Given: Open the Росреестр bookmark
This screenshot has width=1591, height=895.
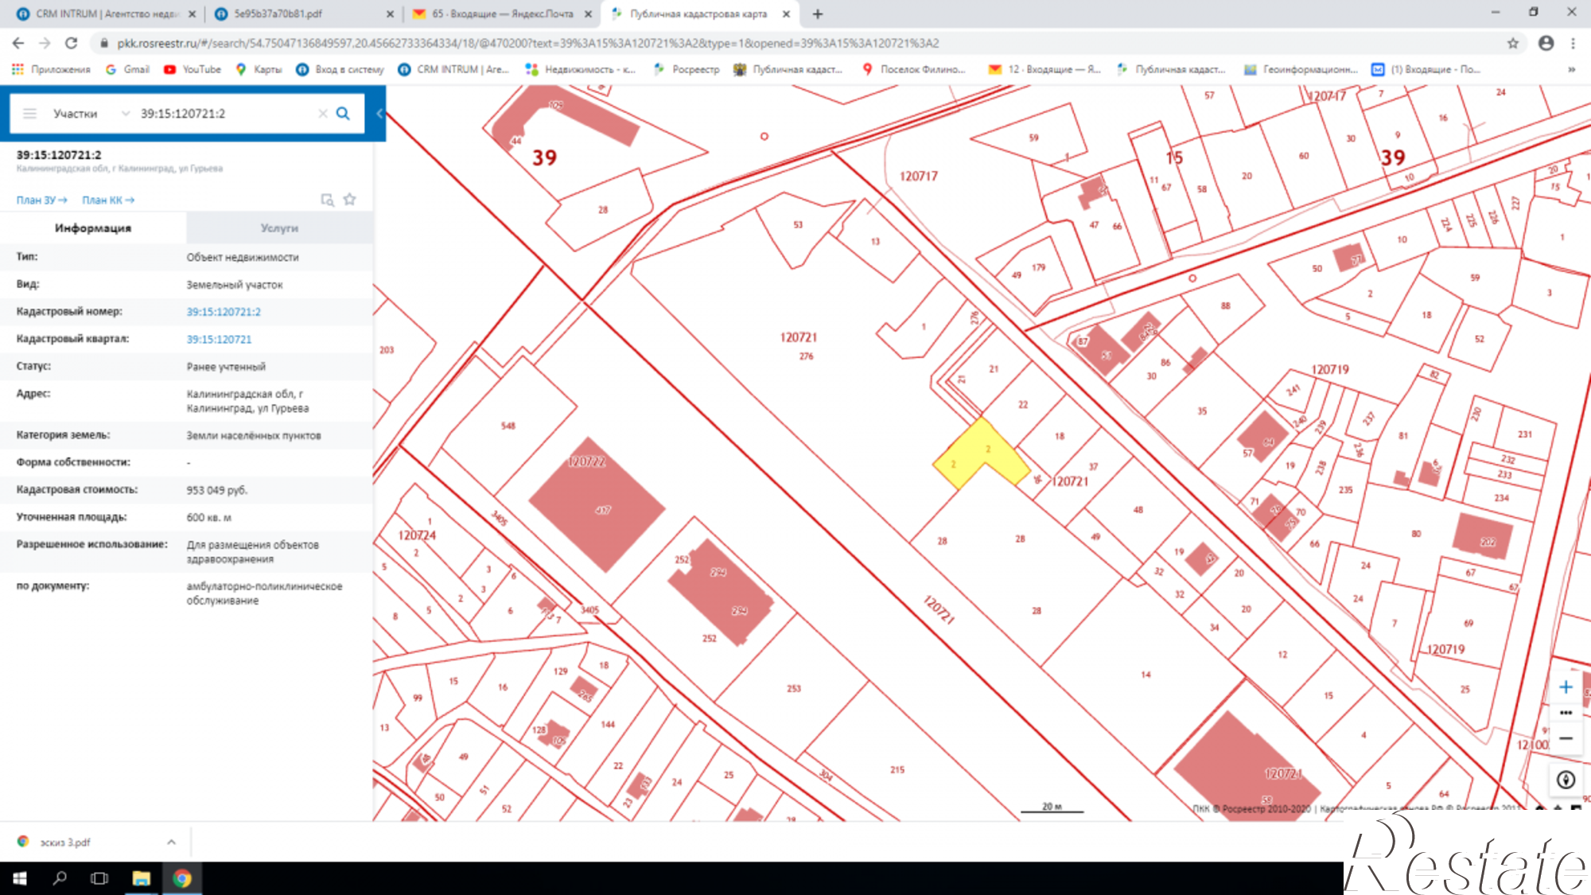Looking at the screenshot, I should point(686,69).
